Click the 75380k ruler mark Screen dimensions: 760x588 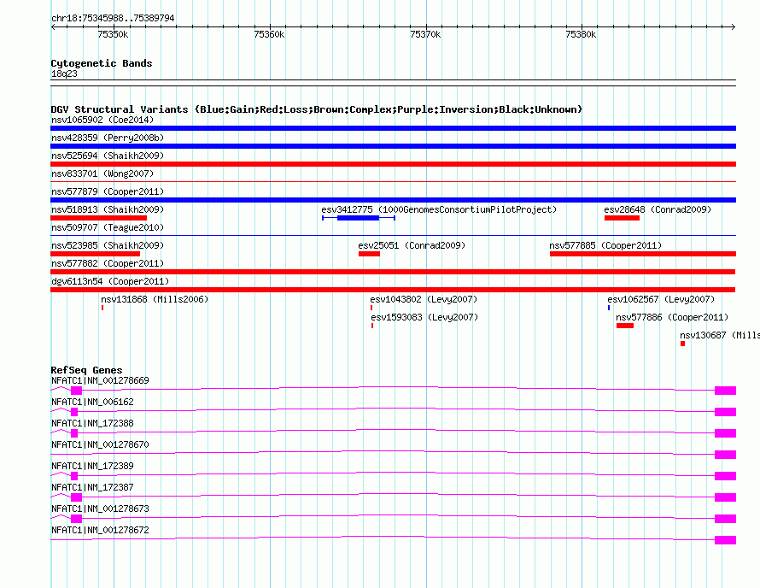tap(581, 34)
